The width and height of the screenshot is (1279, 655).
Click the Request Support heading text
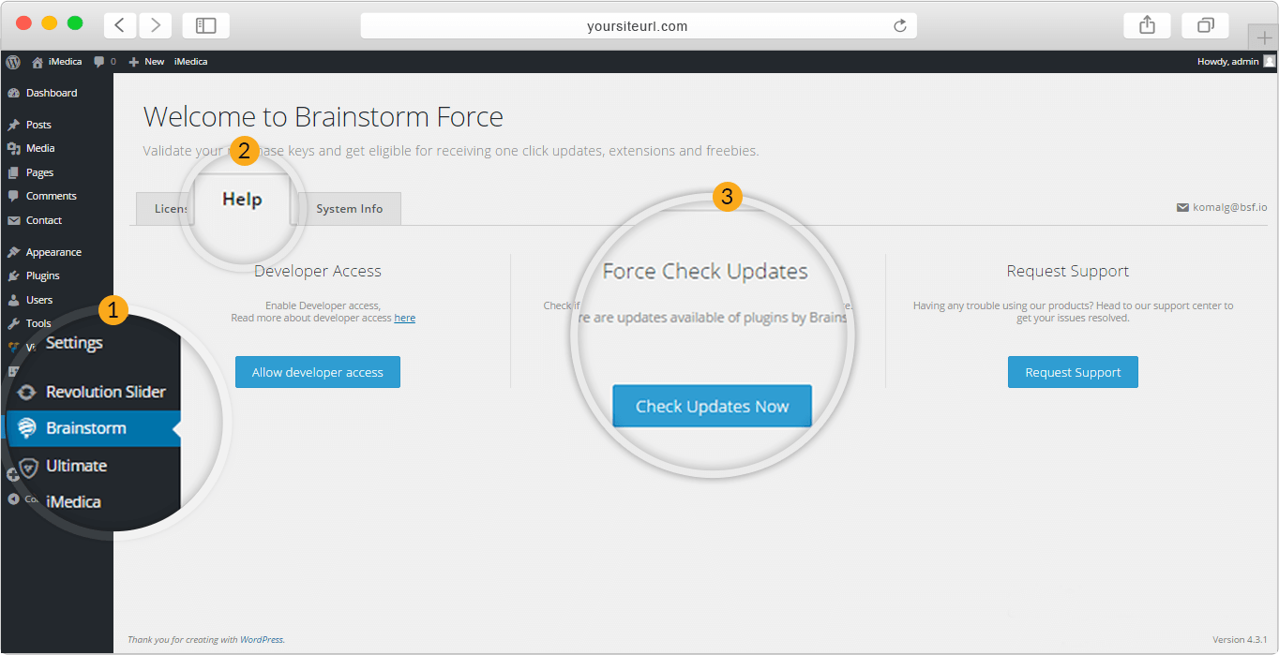coord(1068,271)
